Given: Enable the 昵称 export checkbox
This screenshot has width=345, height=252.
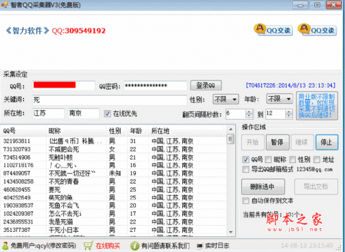Looking at the screenshot, I should click(x=268, y=159).
